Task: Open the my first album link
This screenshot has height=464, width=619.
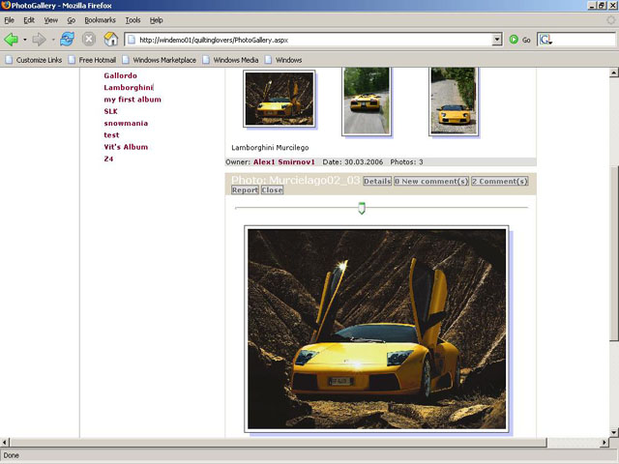Action: coord(133,100)
